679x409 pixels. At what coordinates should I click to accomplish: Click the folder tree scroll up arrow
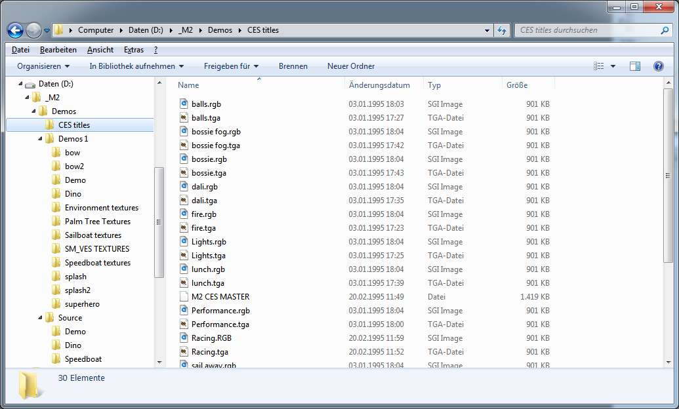[159, 82]
